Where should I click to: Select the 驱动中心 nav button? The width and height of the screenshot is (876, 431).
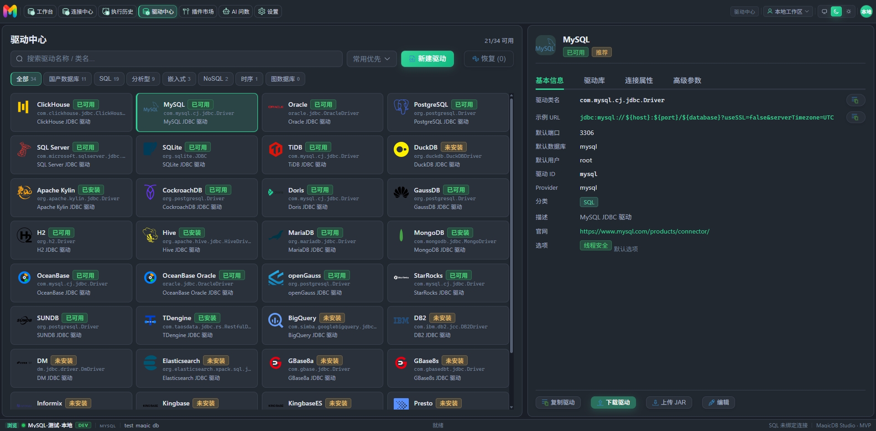click(158, 11)
